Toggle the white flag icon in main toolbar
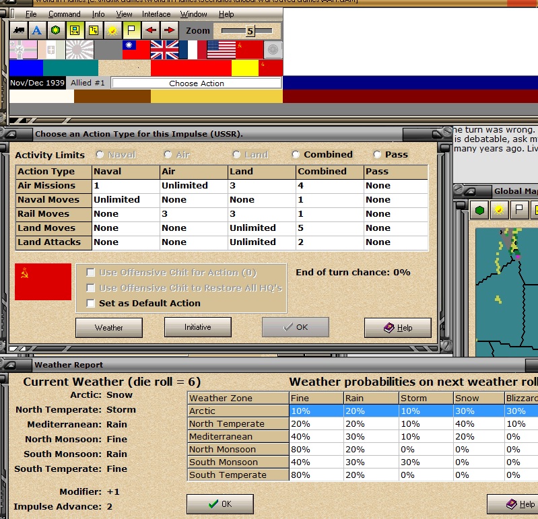The image size is (538, 519). (131, 30)
